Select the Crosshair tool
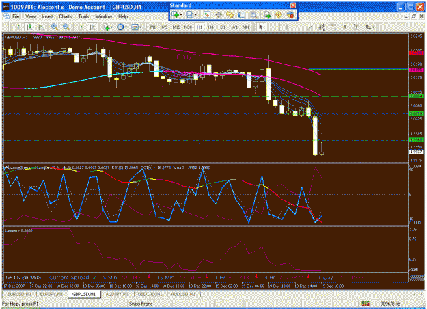The image size is (427, 309). 273,27
